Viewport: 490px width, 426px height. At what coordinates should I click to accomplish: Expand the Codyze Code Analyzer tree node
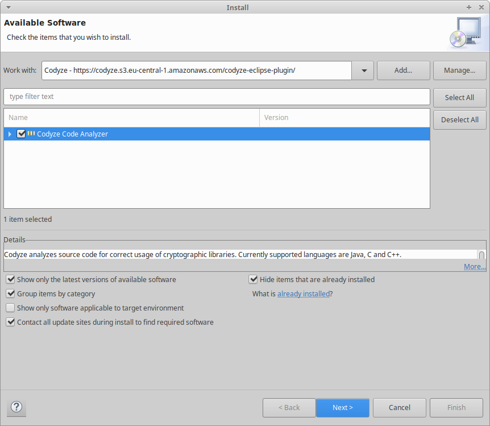pyautogui.click(x=10, y=134)
